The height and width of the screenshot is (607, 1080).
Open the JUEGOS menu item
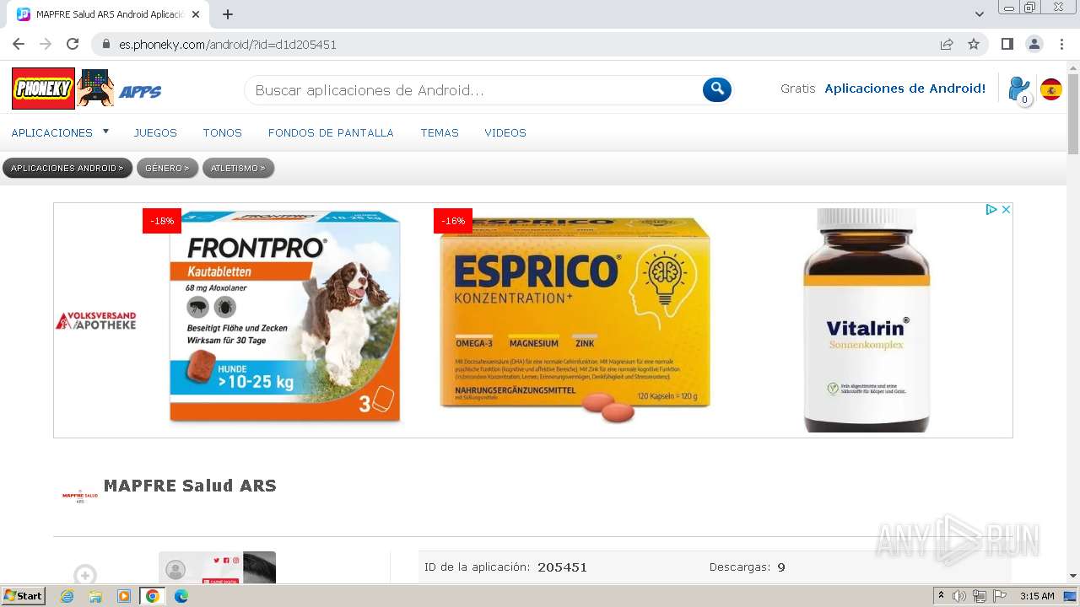155,132
